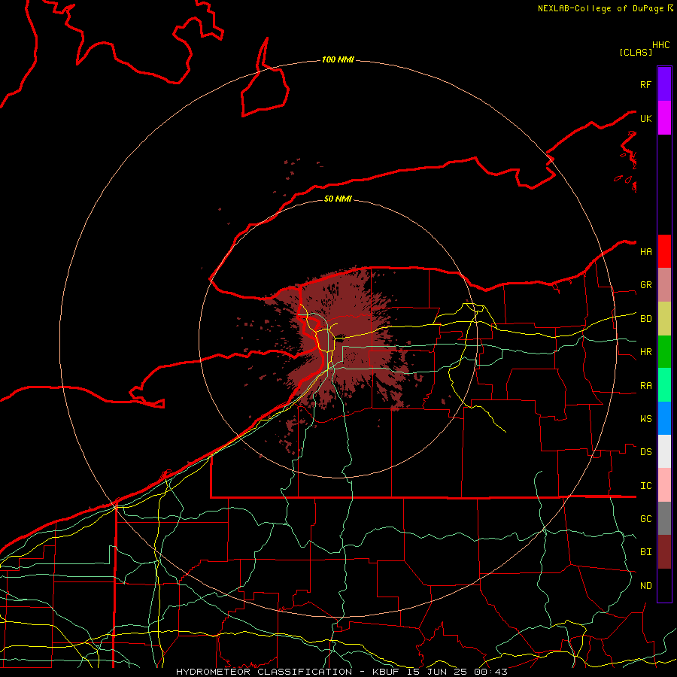Click the HA red legend swatch
This screenshot has width=677, height=677.
664,251
